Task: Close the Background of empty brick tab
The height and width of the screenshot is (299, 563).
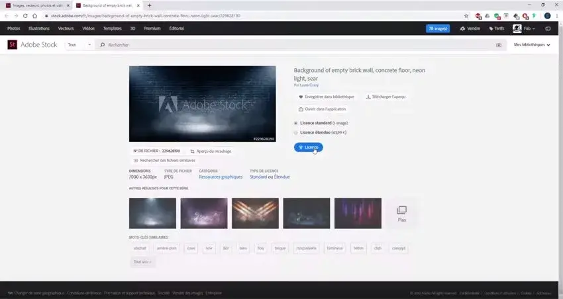Action: [138, 5]
